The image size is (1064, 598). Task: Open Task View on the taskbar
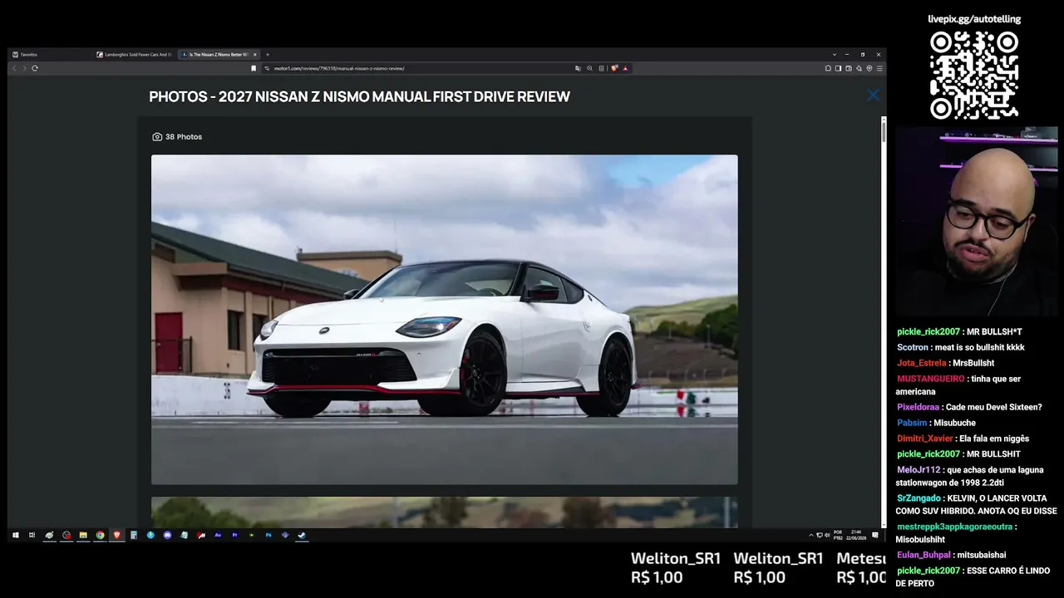(x=32, y=535)
